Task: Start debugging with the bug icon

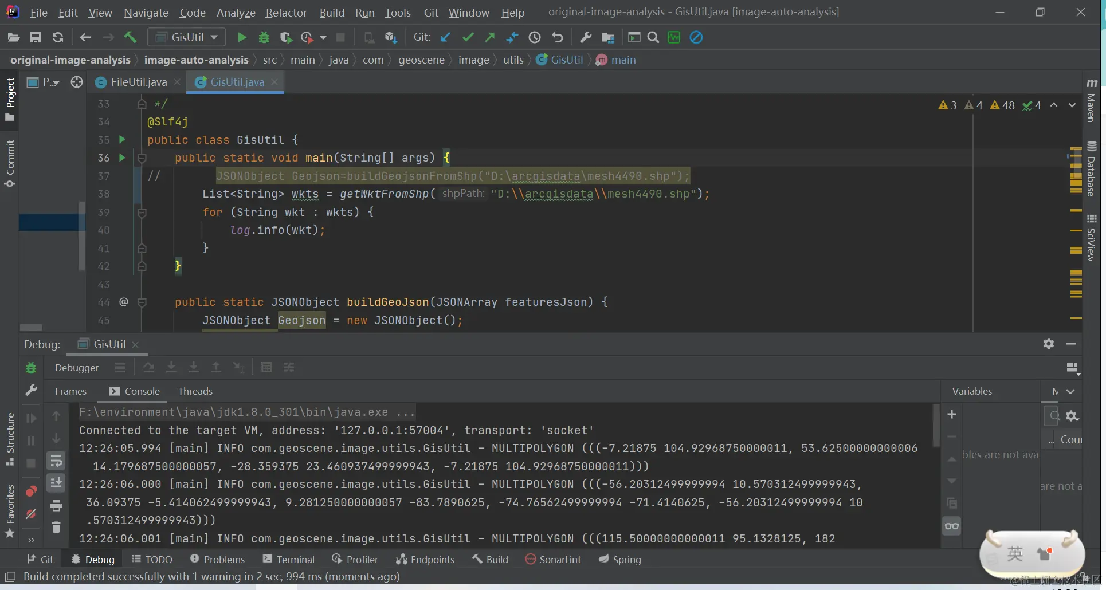Action: tap(264, 38)
